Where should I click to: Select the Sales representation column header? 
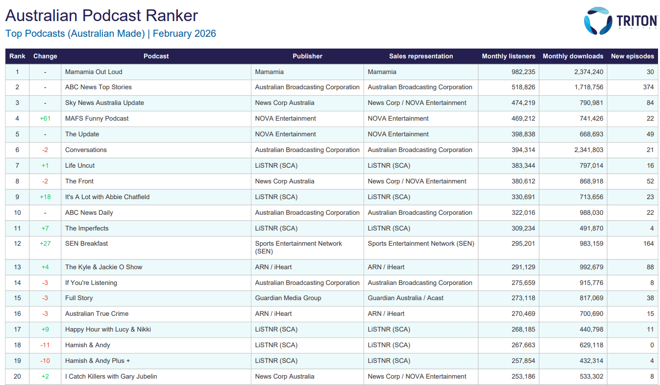(x=421, y=56)
